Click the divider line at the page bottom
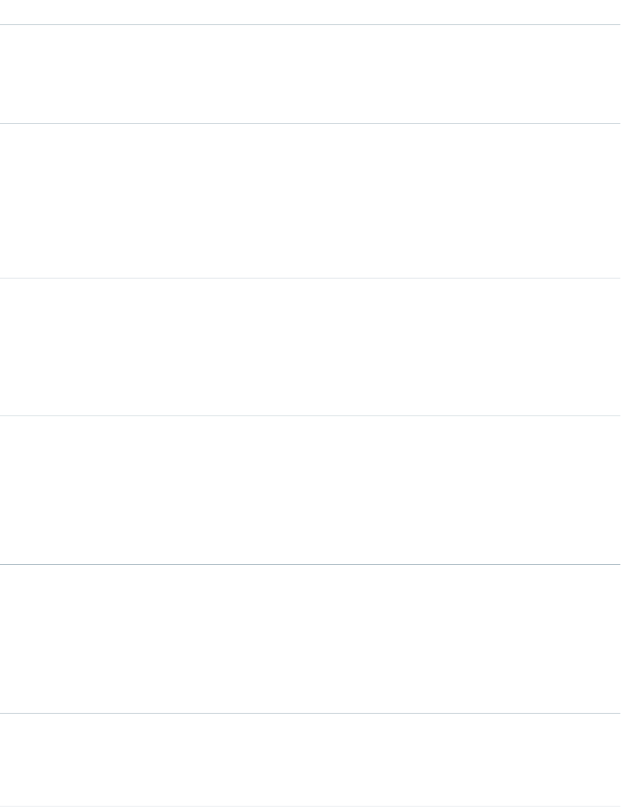 (310, 806)
